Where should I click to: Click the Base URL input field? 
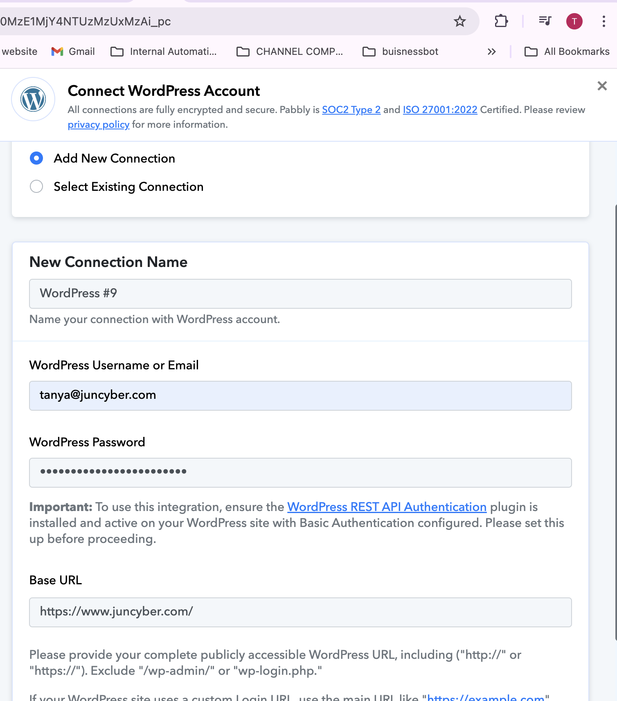pos(300,612)
